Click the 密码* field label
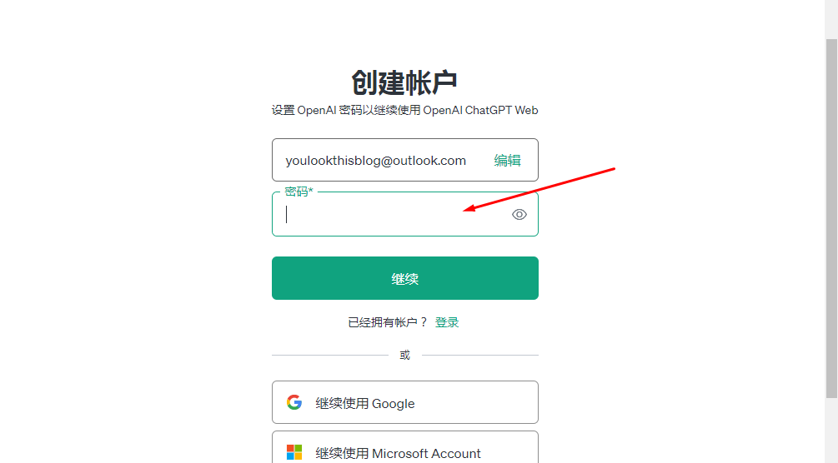 coord(299,192)
